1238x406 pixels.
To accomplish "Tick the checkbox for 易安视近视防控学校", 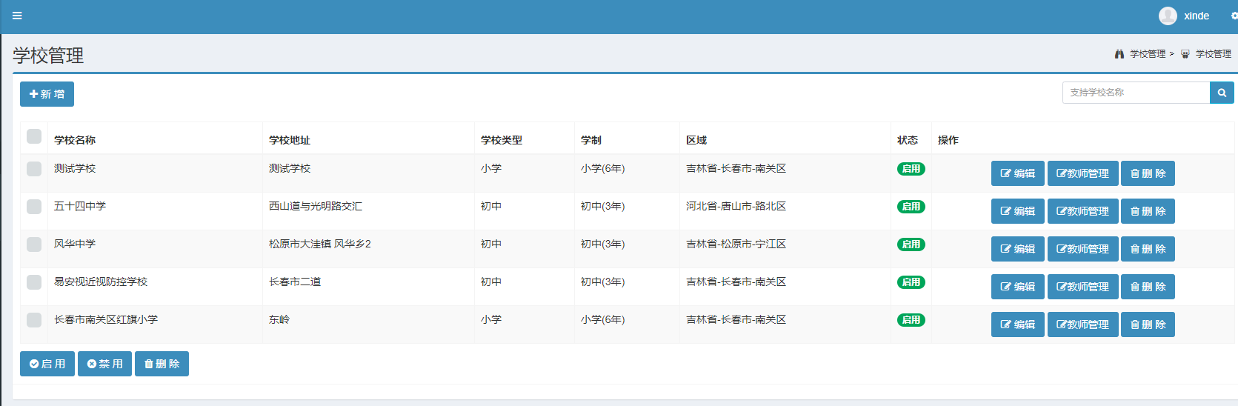I will (x=34, y=282).
